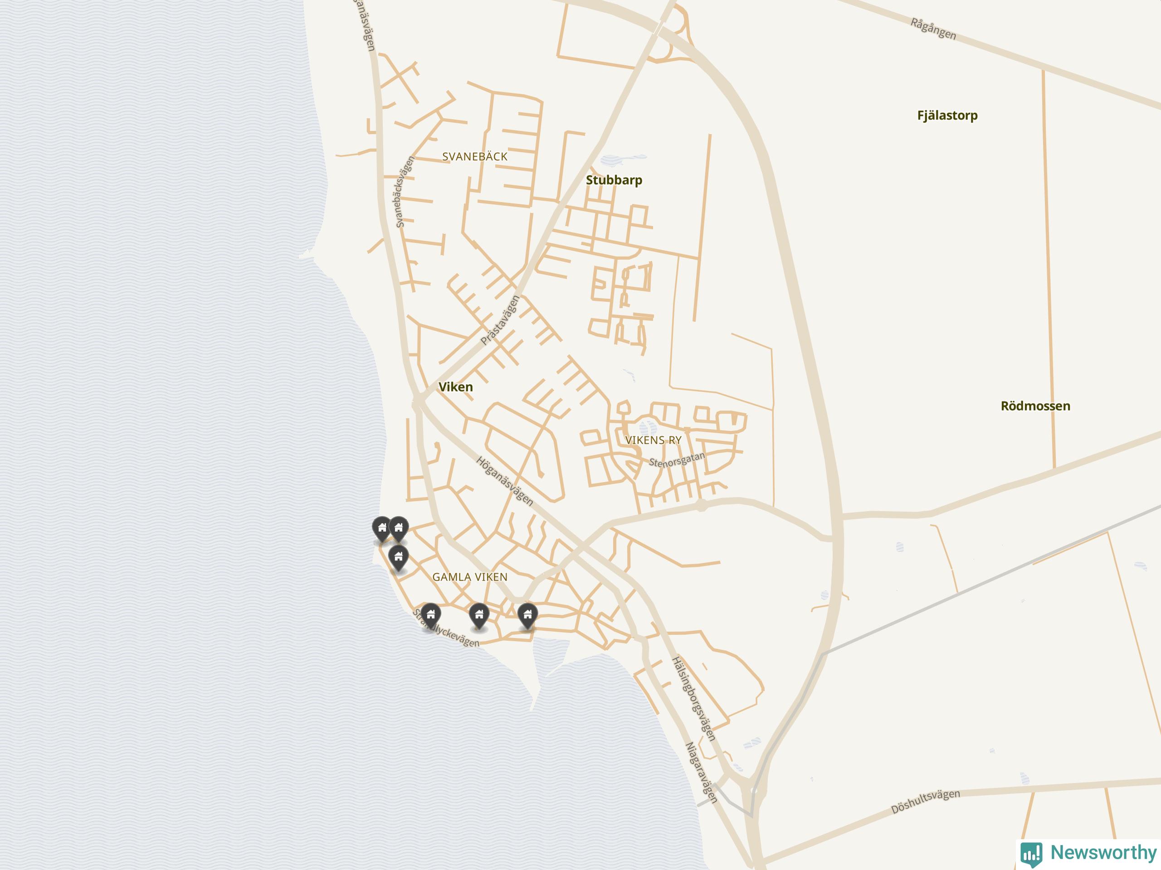Click the GAMLA VIKEN district label
This screenshot has width=1161, height=870.
point(470,577)
